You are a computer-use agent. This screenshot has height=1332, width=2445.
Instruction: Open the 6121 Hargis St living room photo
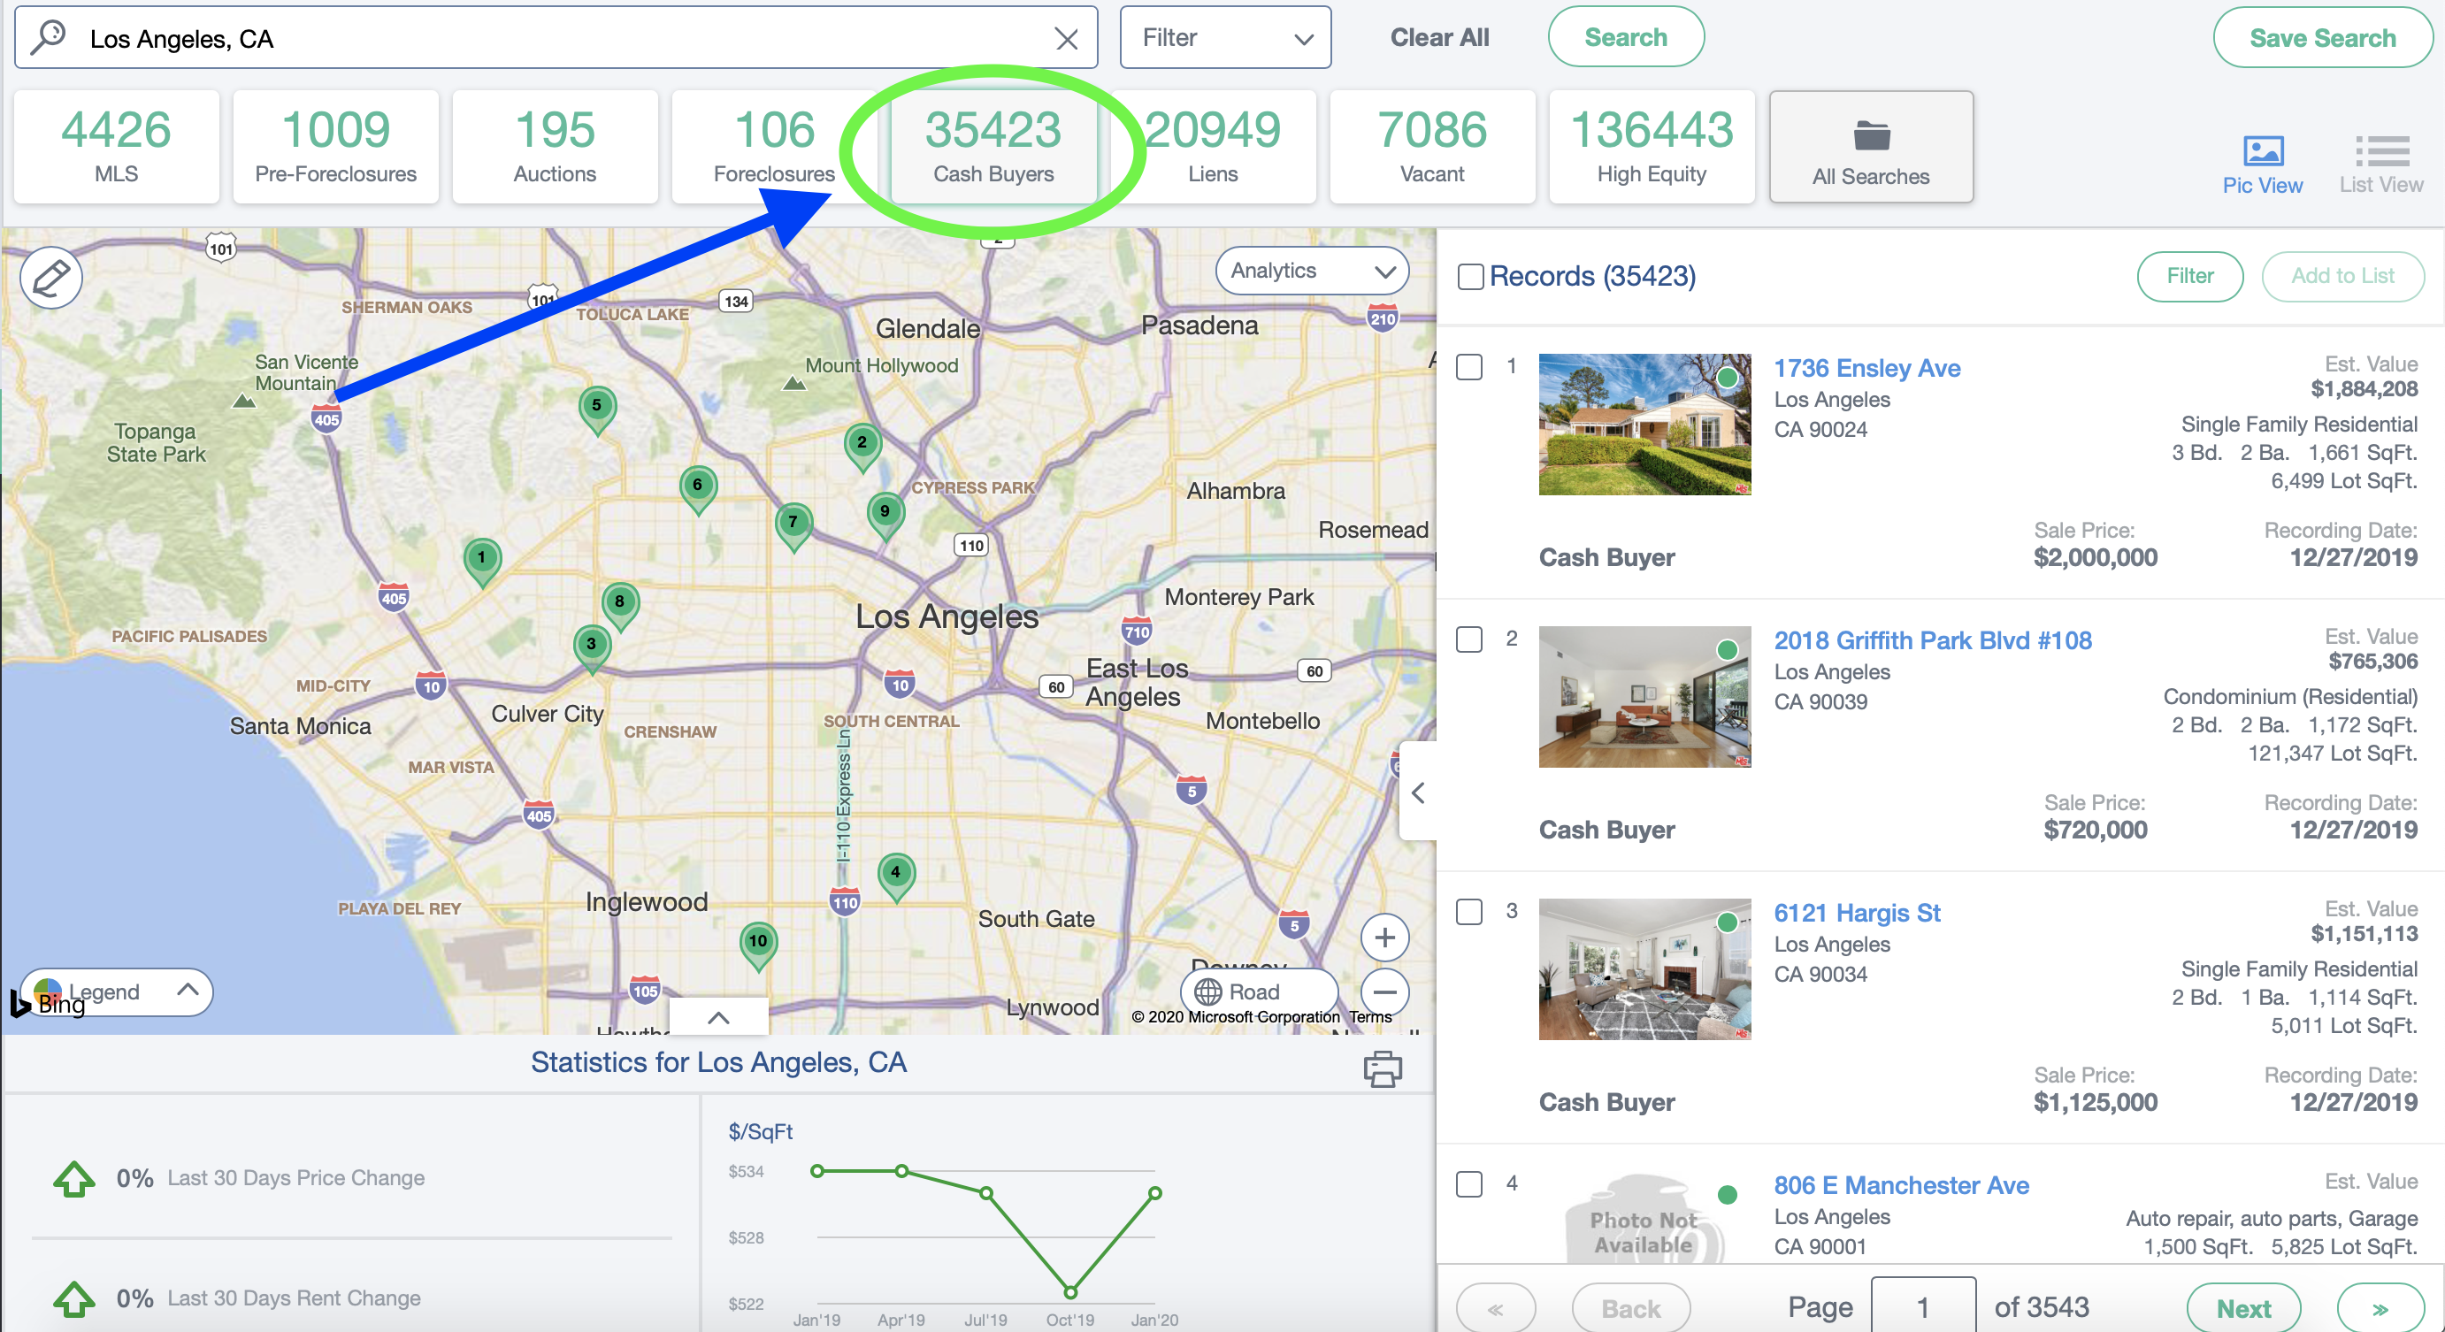click(x=1644, y=968)
